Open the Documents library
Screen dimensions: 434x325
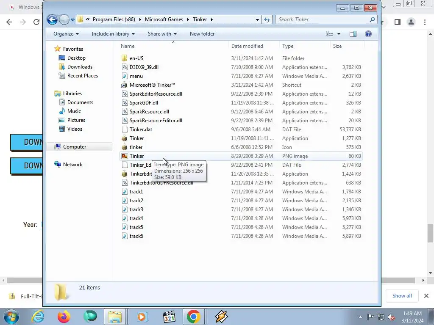pyautogui.click(x=80, y=102)
